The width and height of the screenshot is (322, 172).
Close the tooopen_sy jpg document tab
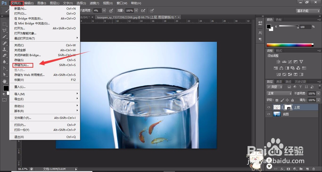click(179, 17)
